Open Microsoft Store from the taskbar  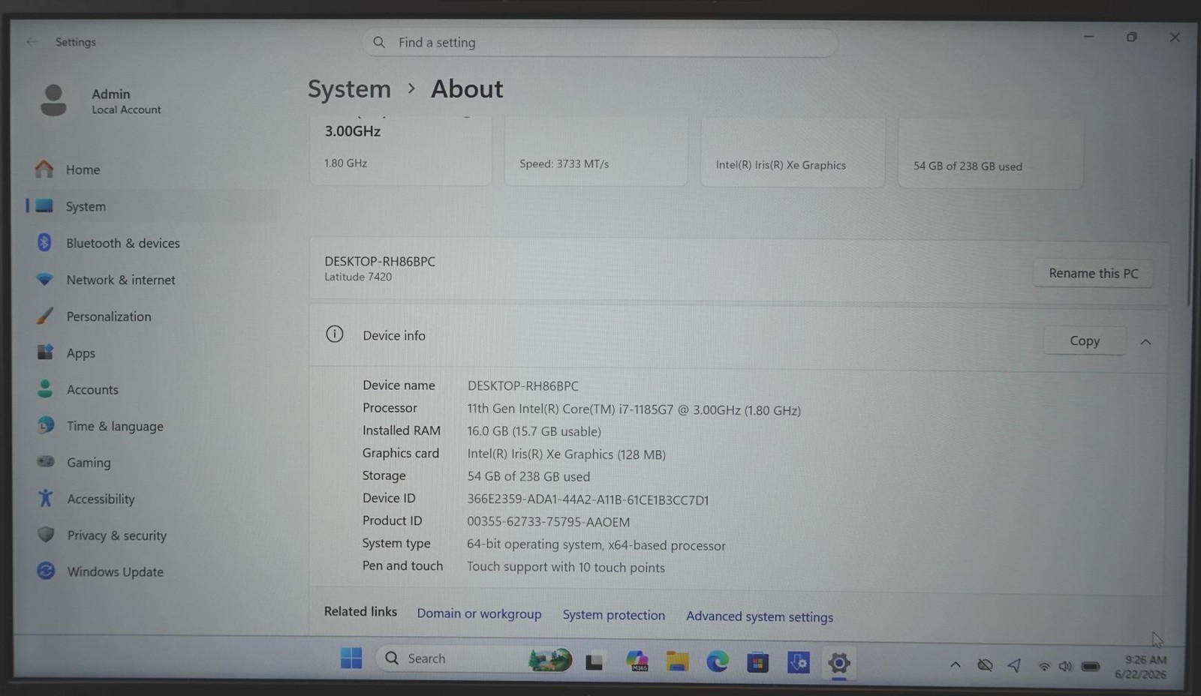point(757,662)
